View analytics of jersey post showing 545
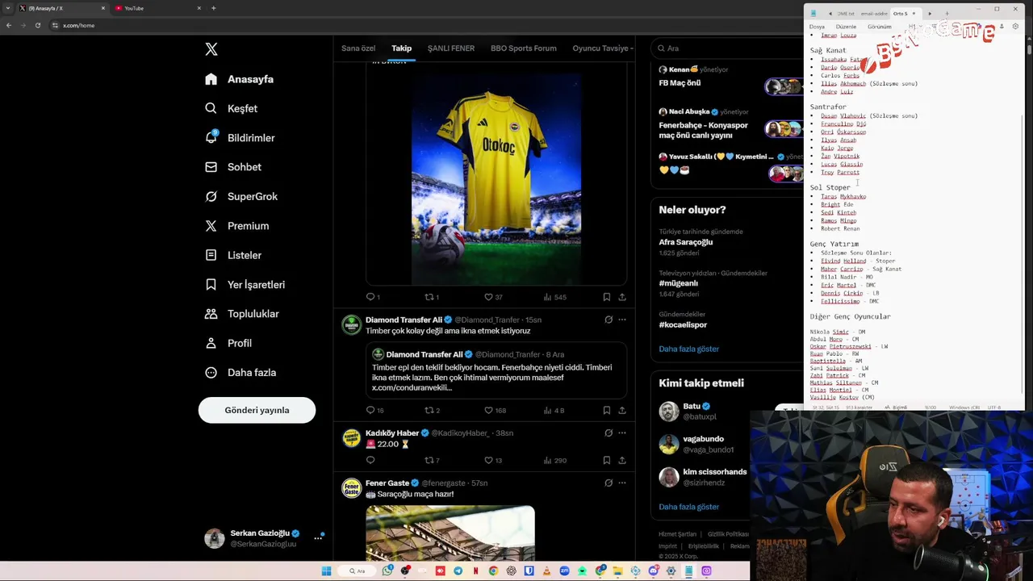The height and width of the screenshot is (581, 1033). point(554,297)
